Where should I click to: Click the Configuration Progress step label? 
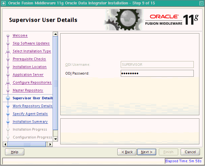pos(32,137)
